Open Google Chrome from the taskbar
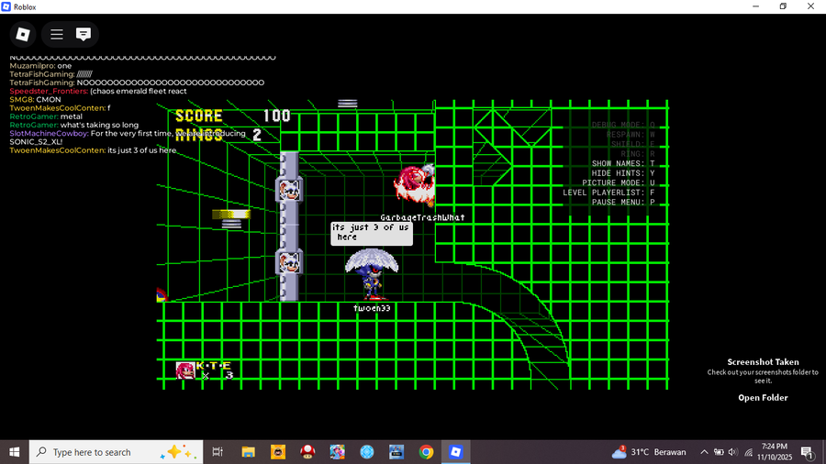 [426, 452]
